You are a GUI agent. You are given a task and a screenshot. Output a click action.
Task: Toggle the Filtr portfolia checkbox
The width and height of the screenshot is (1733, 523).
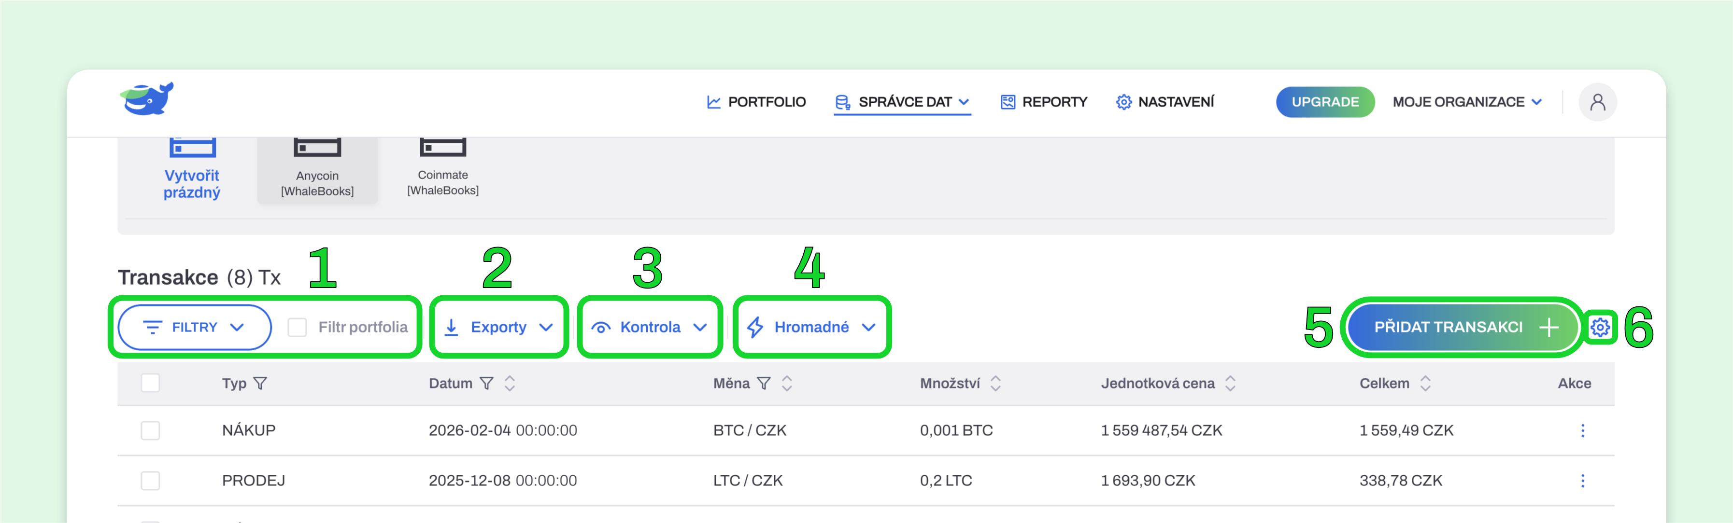click(x=297, y=328)
